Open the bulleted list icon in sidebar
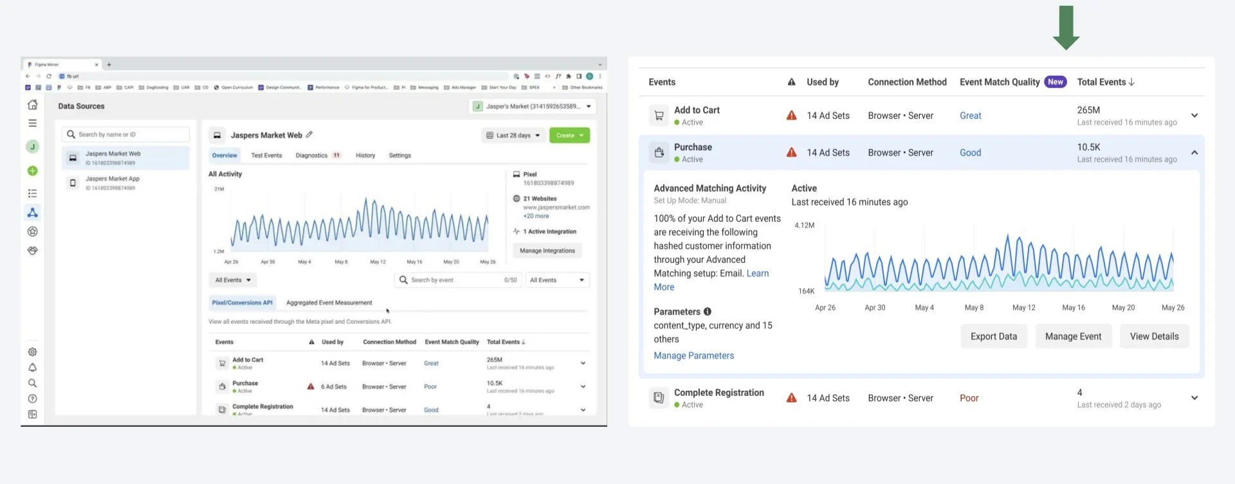Viewport: 1235px width, 484px height. point(32,193)
